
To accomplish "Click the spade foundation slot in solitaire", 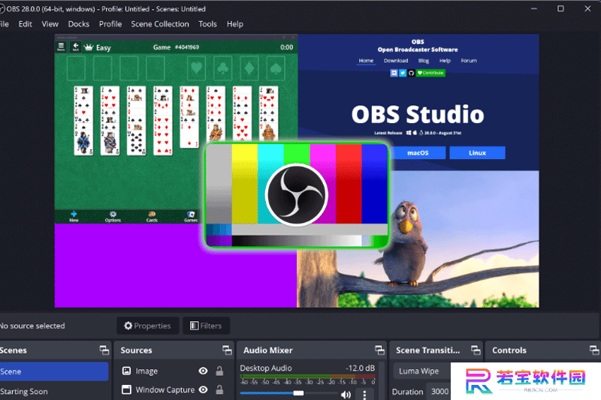I will [x=276, y=68].
